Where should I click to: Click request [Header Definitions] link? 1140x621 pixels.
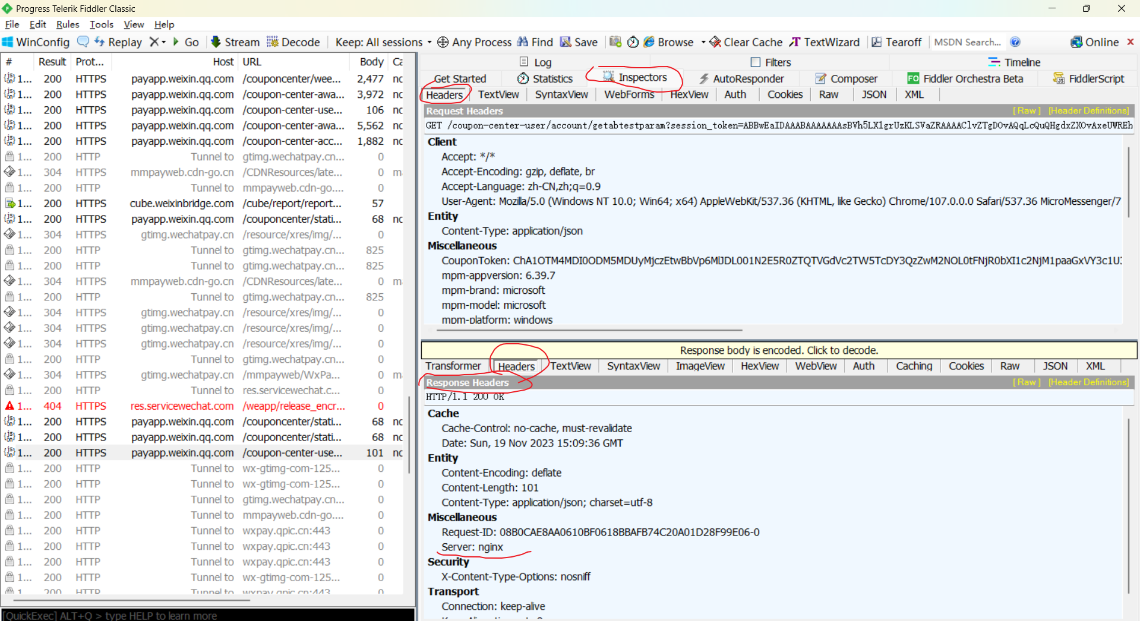click(x=1088, y=110)
